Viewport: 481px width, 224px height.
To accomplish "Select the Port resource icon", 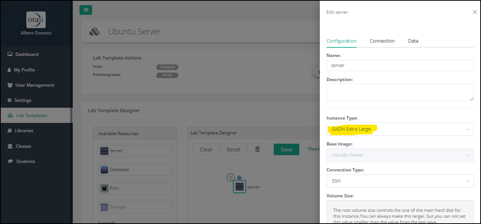I will 104,188.
